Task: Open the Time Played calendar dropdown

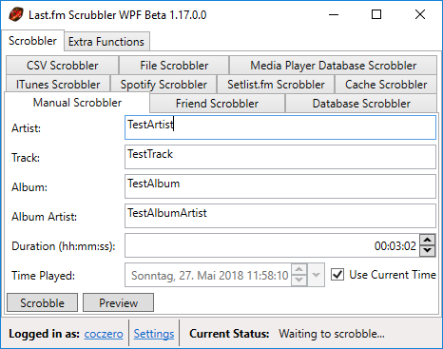Action: coord(316,275)
